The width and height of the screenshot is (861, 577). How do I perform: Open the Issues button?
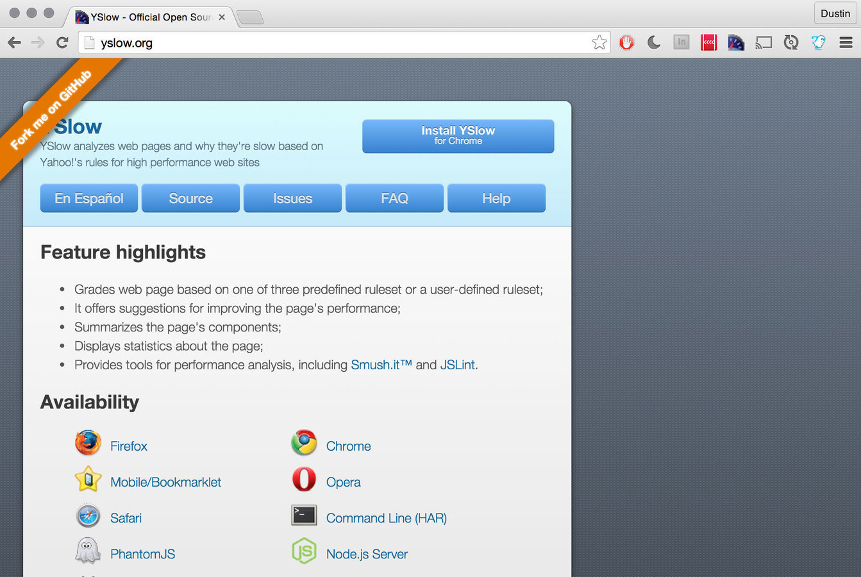(x=292, y=198)
